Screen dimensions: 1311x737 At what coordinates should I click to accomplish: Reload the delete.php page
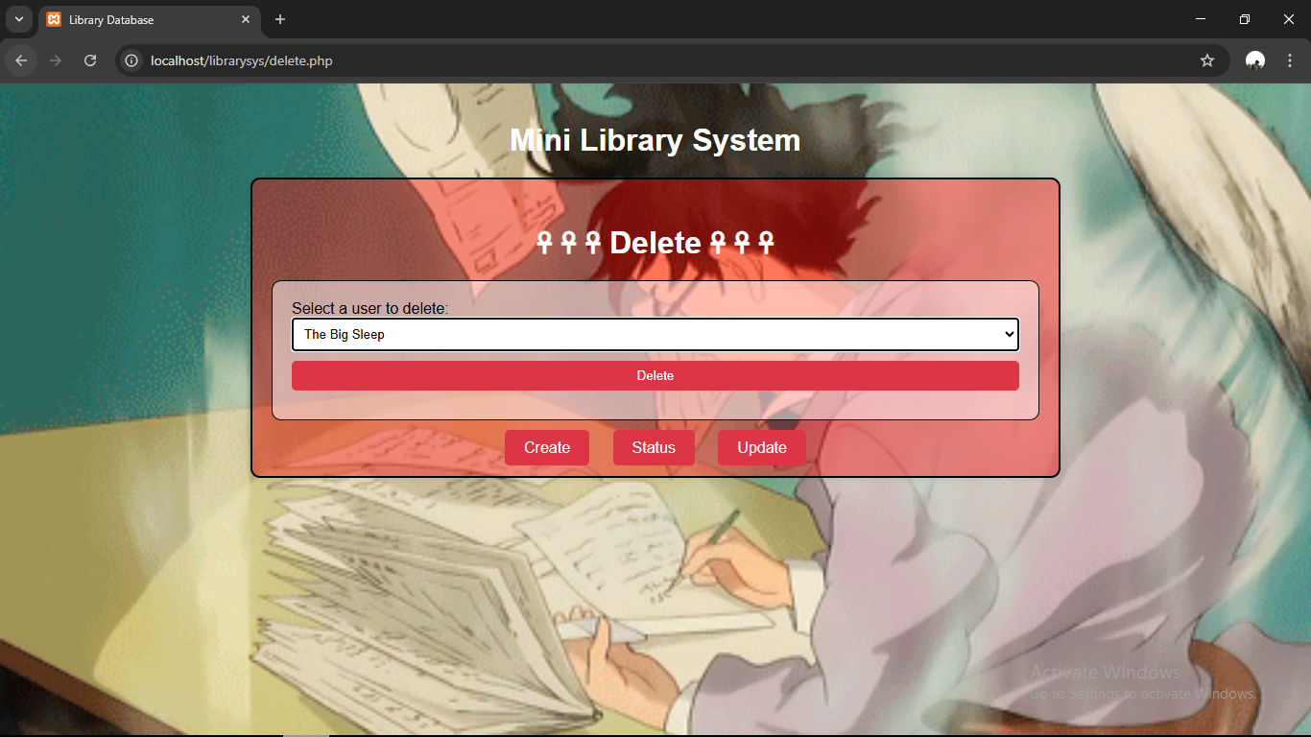[x=90, y=60]
